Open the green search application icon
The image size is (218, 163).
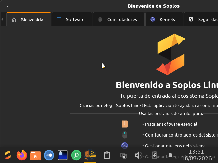pyautogui.click(x=76, y=155)
